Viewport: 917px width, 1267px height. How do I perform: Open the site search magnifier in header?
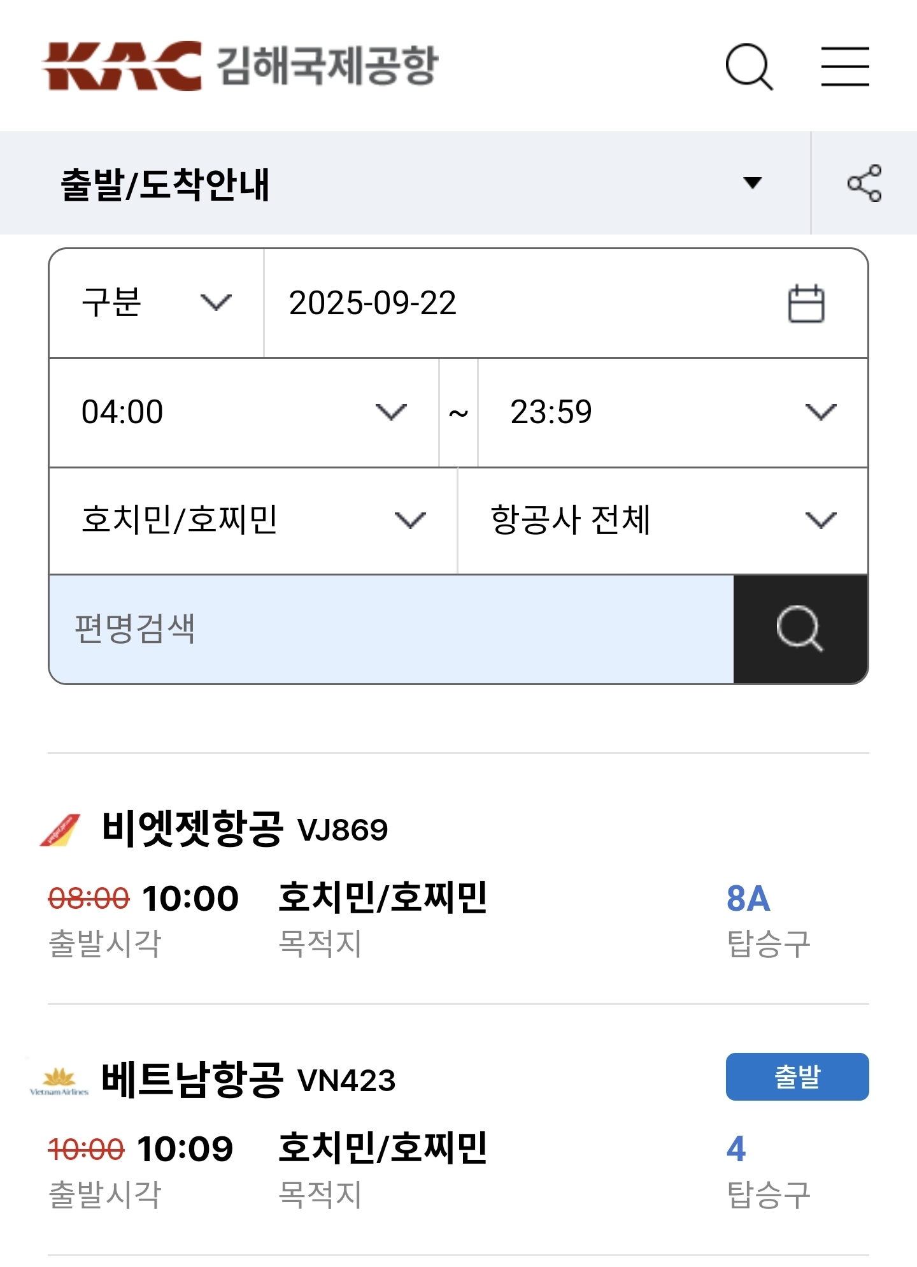(x=749, y=66)
